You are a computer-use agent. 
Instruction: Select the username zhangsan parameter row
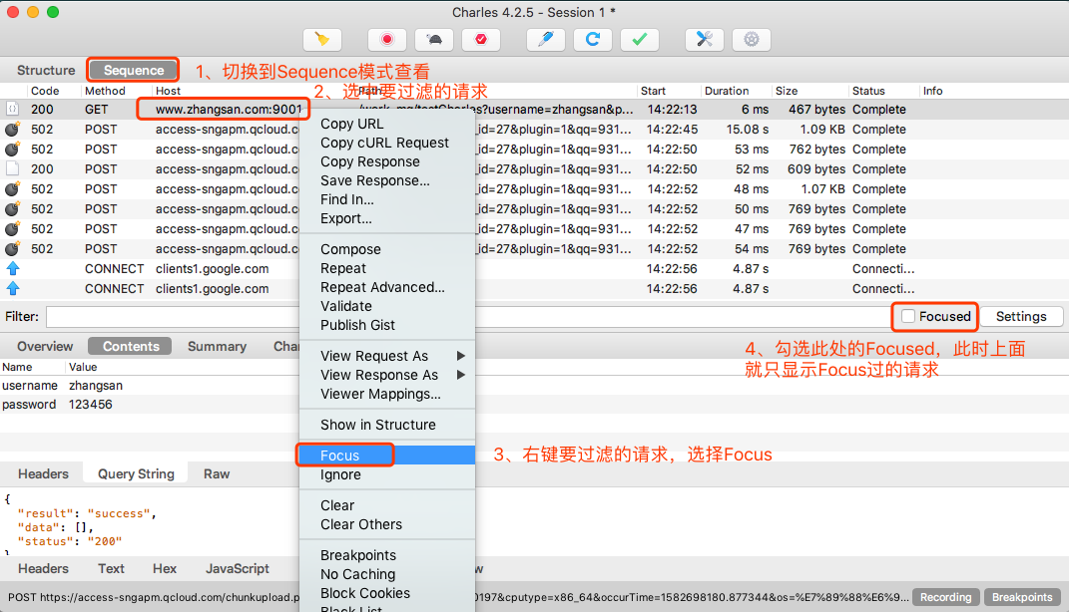[x=150, y=386]
